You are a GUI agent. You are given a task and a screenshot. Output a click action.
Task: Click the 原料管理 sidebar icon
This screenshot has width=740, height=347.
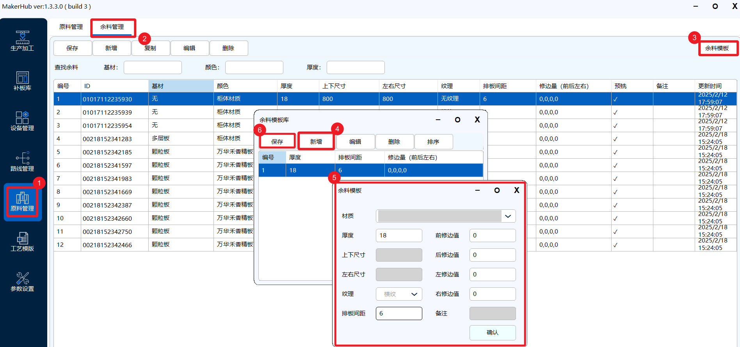point(22,202)
